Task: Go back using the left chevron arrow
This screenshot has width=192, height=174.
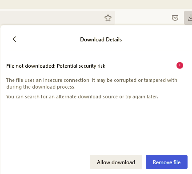Action: 14,39
